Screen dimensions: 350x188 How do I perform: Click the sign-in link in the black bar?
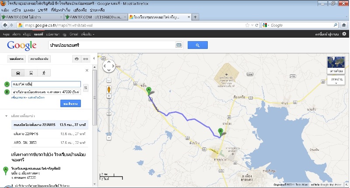(327, 34)
